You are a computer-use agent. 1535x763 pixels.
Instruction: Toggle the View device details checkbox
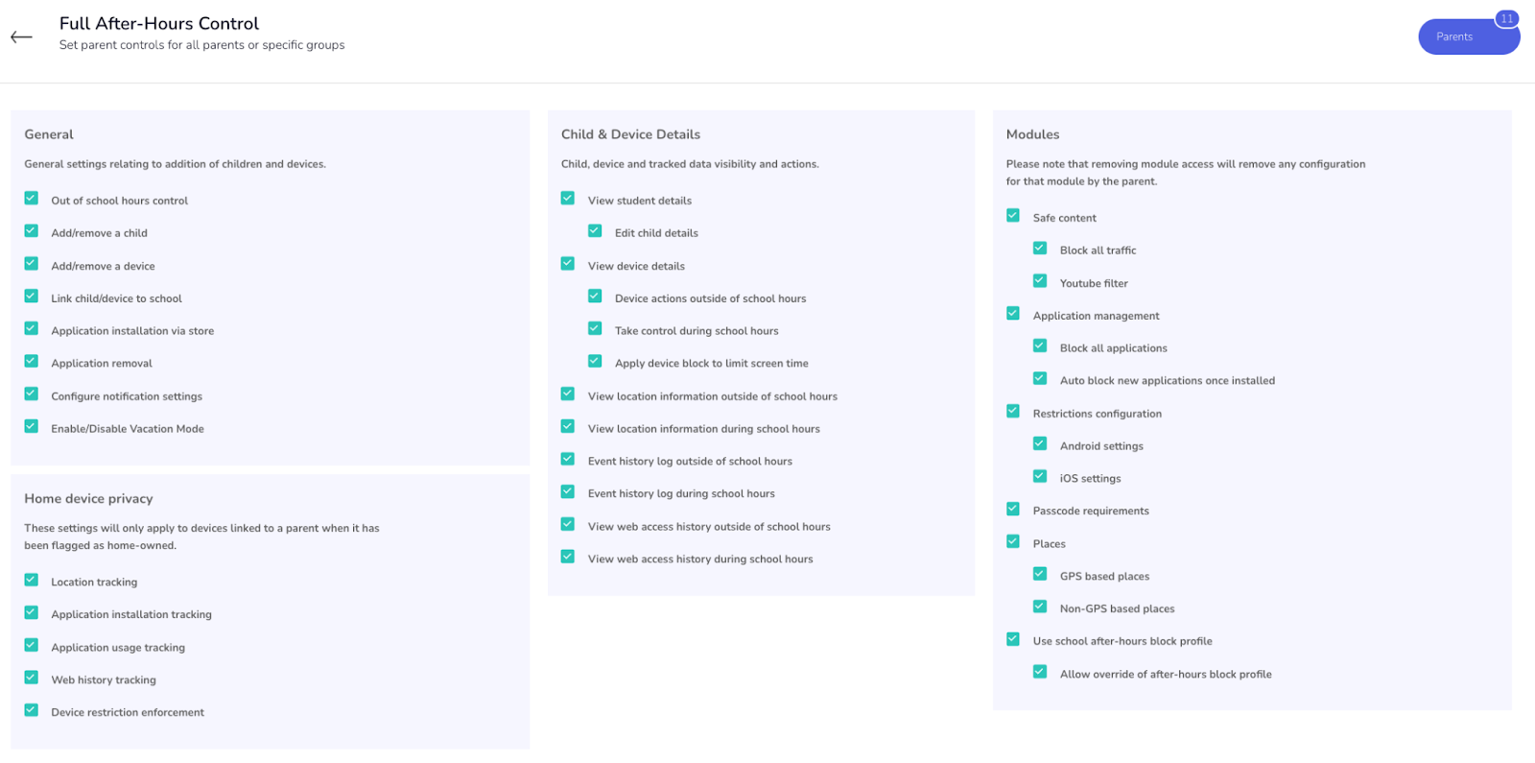(568, 264)
